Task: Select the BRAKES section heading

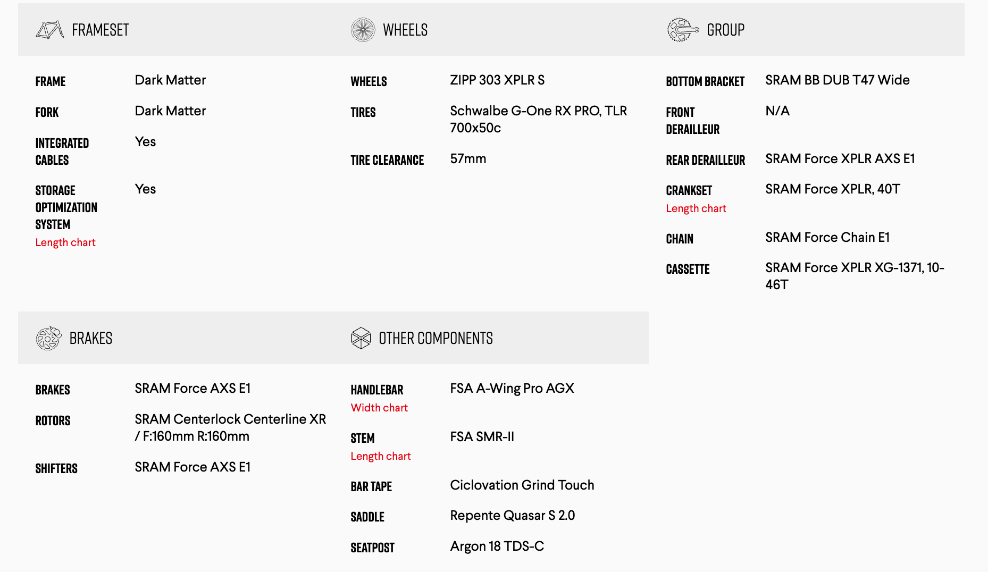Action: click(x=91, y=339)
